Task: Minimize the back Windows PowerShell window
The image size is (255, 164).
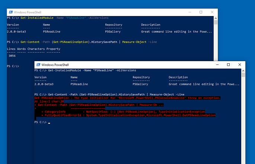Action: [189, 12]
